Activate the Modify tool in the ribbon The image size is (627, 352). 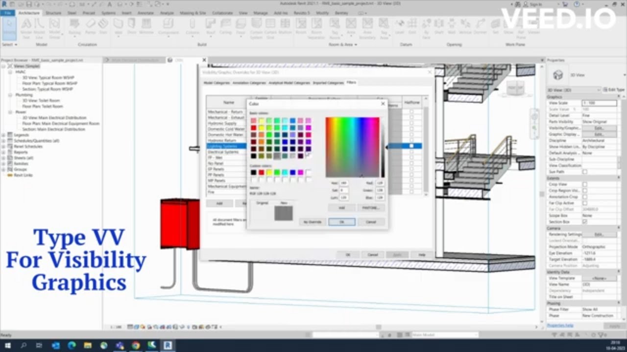(9, 27)
